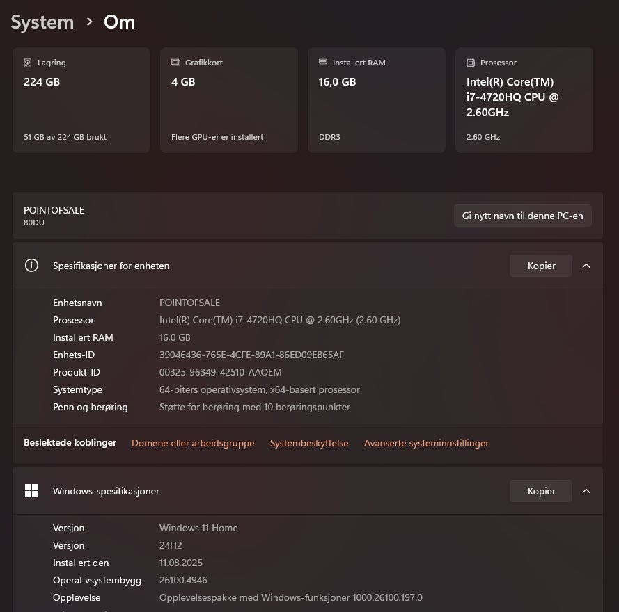Click the Windows logo beside Windows-spesifikasjoner
This screenshot has height=612, width=619.
(x=31, y=490)
